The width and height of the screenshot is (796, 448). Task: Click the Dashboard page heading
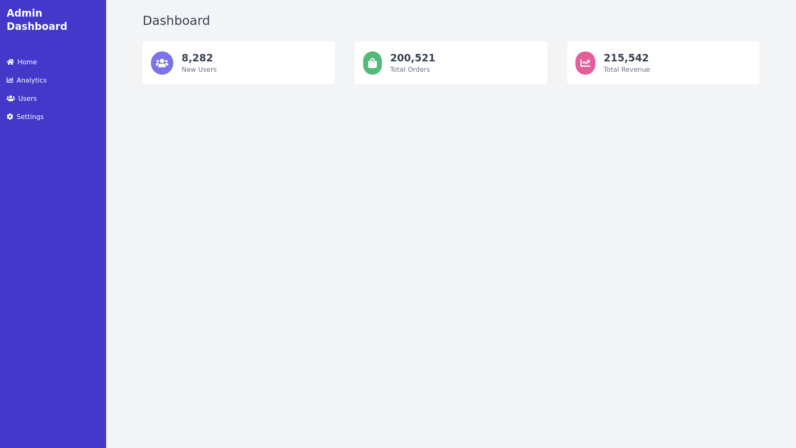(176, 20)
